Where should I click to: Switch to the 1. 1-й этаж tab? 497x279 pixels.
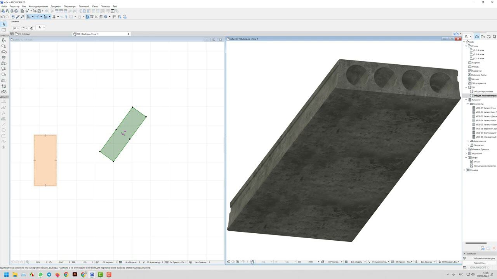click(24, 34)
